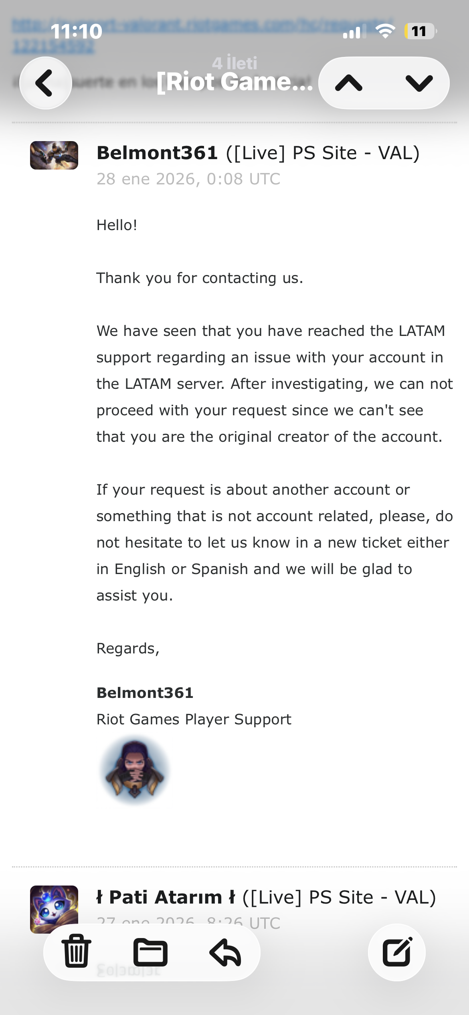Tap the battery indicator in status bar
Image resolution: width=469 pixels, height=1015 pixels.
click(x=420, y=31)
